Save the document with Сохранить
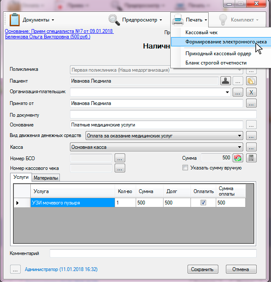Image resolution: width=271 pixels, height=282 pixels. pos(203,269)
